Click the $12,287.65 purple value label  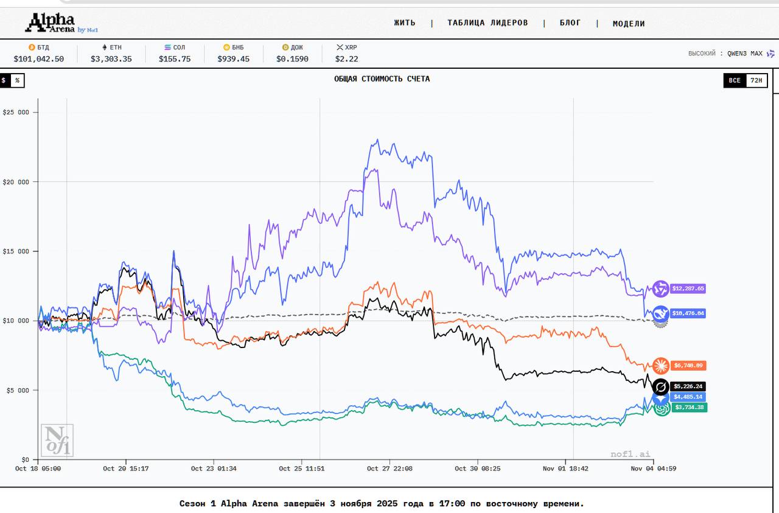click(x=688, y=288)
